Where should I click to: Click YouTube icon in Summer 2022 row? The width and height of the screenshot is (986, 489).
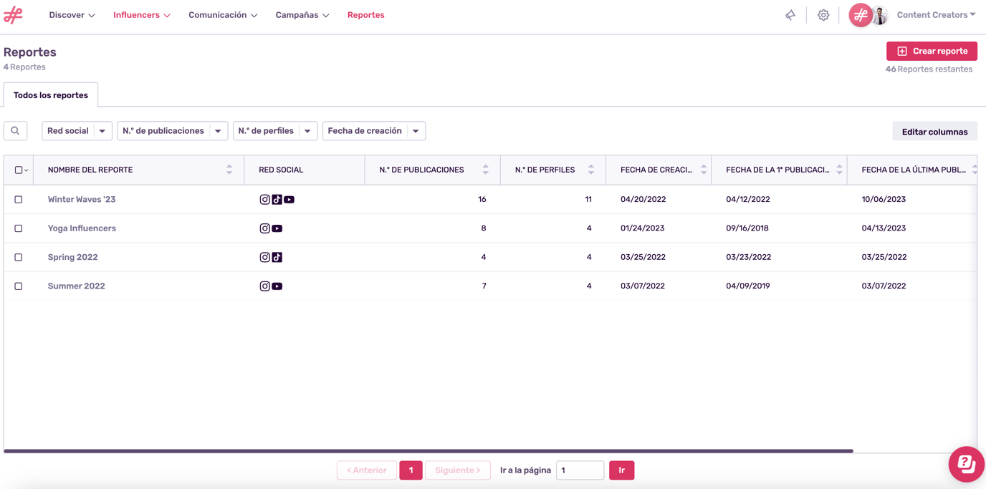click(277, 286)
